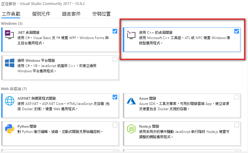Image resolution: width=248 pixels, height=153 pixels.
Task: Select the ASP.NET 與網頁程式開發 title text
Action: point(37,98)
